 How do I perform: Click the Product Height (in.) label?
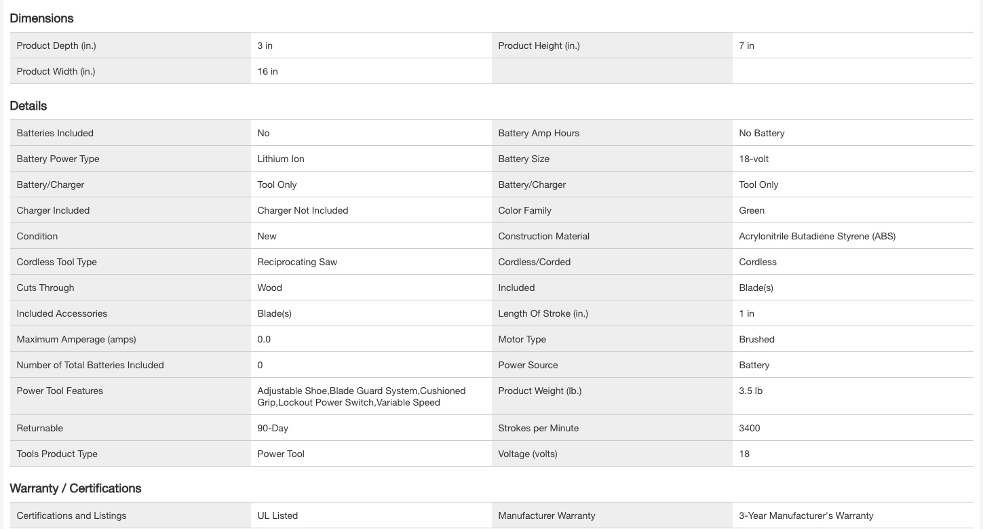539,46
